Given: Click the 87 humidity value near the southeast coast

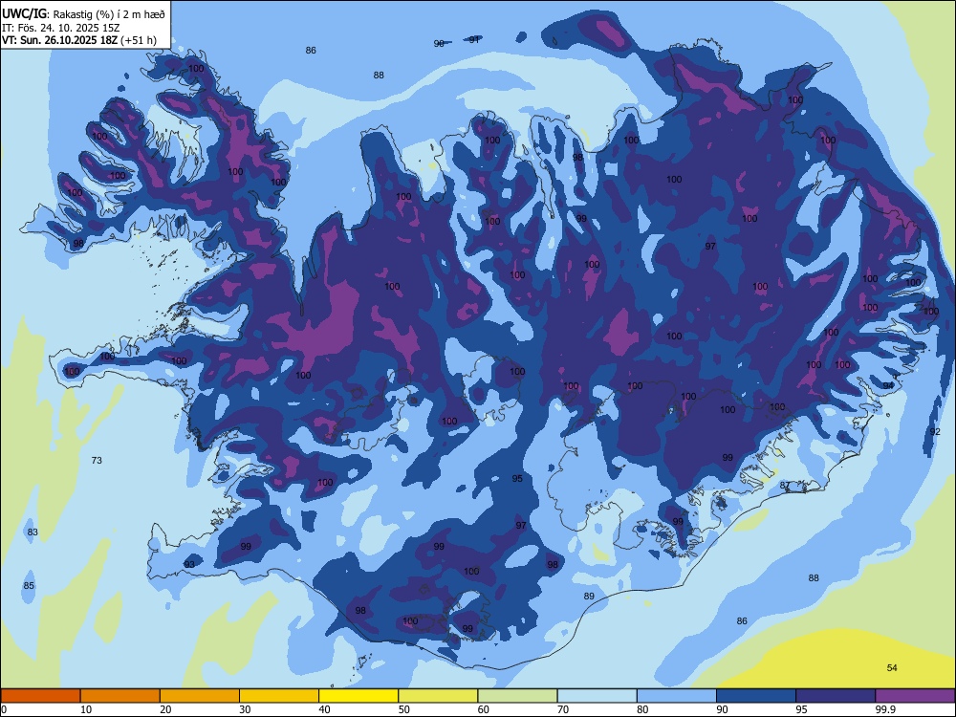Looking at the screenshot, I should 785,486.
